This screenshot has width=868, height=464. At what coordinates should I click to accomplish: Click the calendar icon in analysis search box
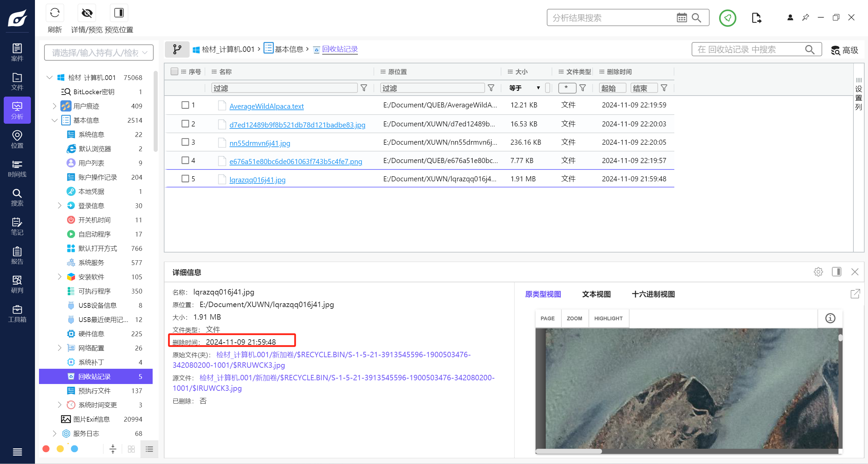681,18
